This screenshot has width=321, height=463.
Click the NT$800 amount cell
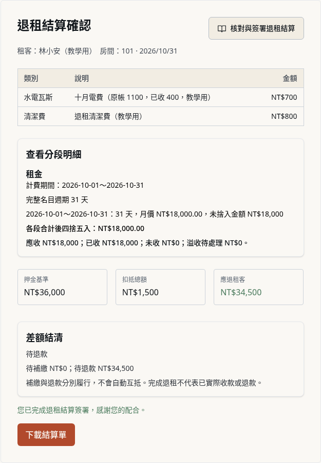click(x=284, y=116)
